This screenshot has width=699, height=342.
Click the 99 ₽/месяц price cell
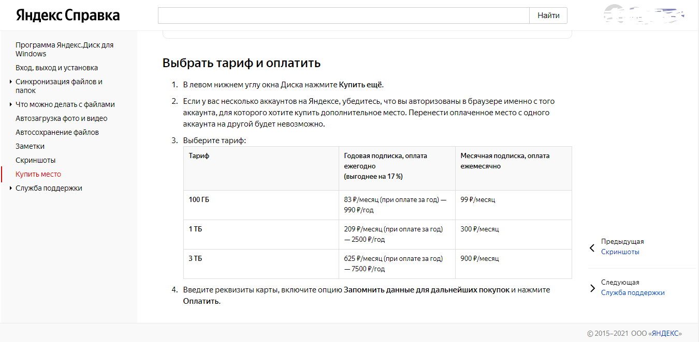513,205
